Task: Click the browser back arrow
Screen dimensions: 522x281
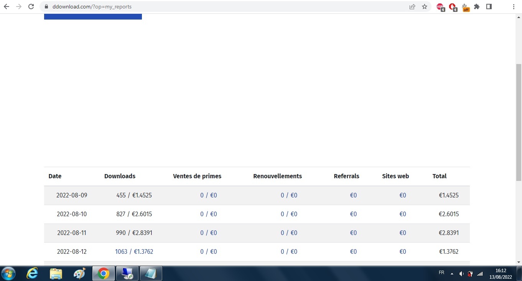Action: click(x=7, y=7)
